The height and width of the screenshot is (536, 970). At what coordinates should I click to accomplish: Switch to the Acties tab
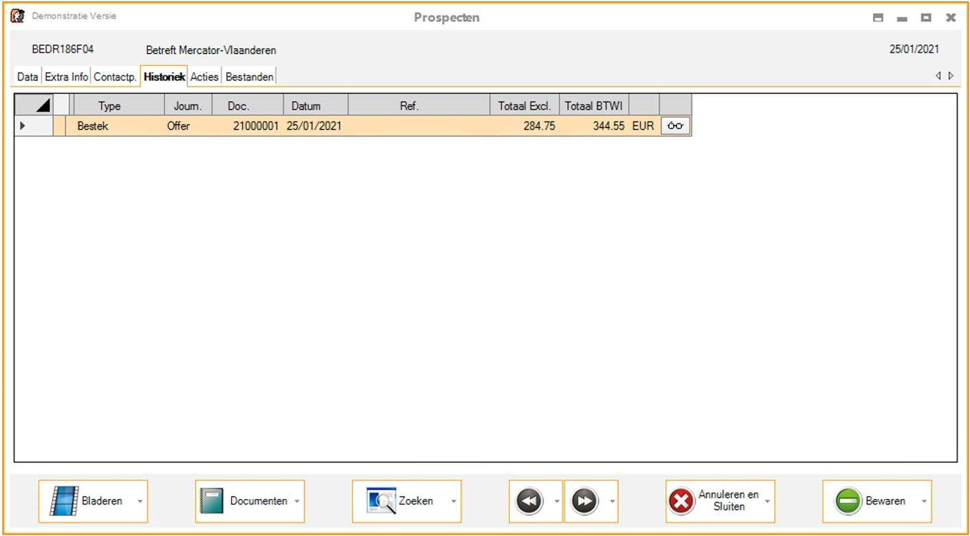[x=204, y=77]
